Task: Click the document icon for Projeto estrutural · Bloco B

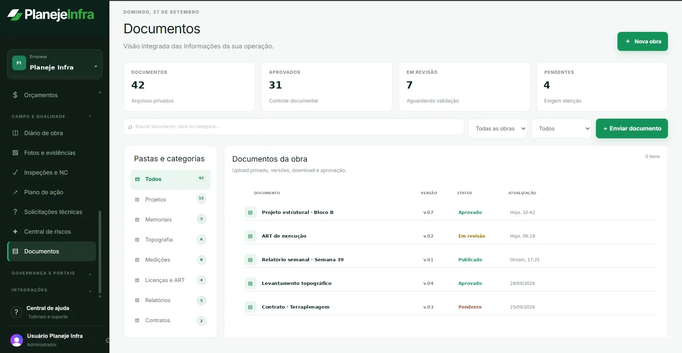Action: [x=250, y=213]
